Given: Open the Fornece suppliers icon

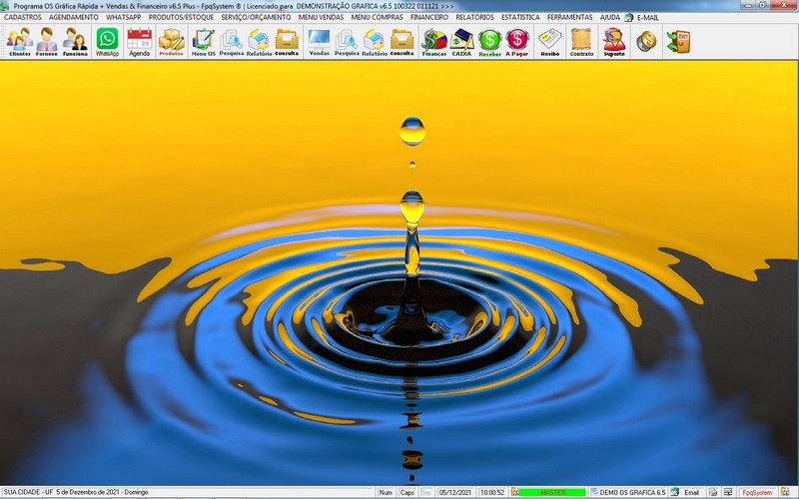Looking at the screenshot, I should pos(46,42).
